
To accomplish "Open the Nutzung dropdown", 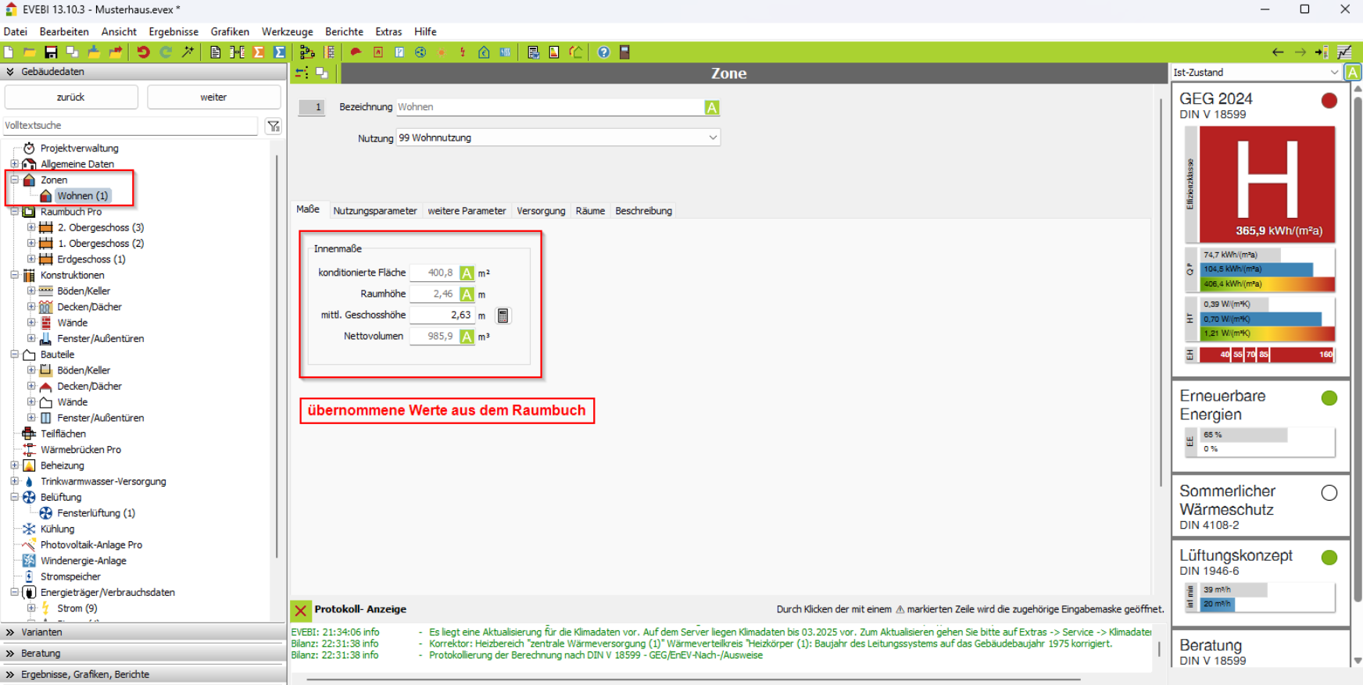I will click(712, 138).
